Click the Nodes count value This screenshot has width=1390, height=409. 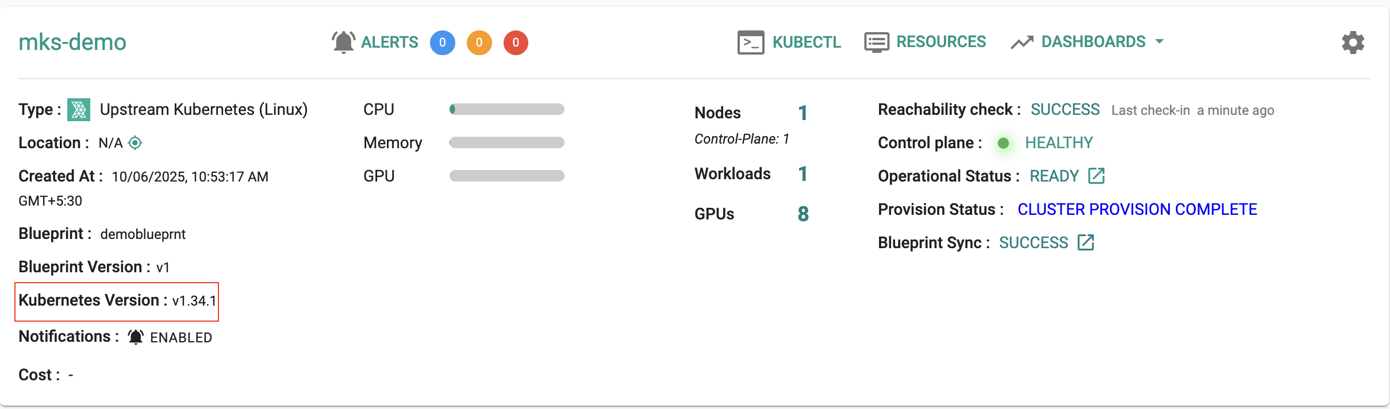click(x=803, y=113)
